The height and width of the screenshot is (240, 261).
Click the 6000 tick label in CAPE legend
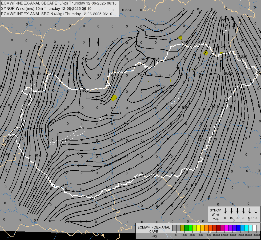pos(256,235)
